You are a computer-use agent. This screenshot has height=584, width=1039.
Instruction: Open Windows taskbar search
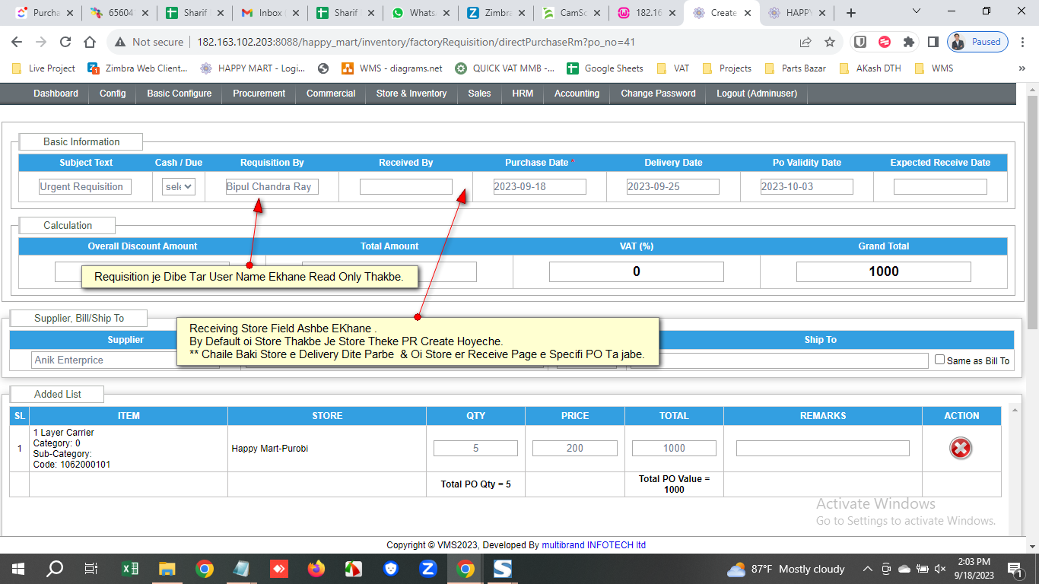point(55,569)
